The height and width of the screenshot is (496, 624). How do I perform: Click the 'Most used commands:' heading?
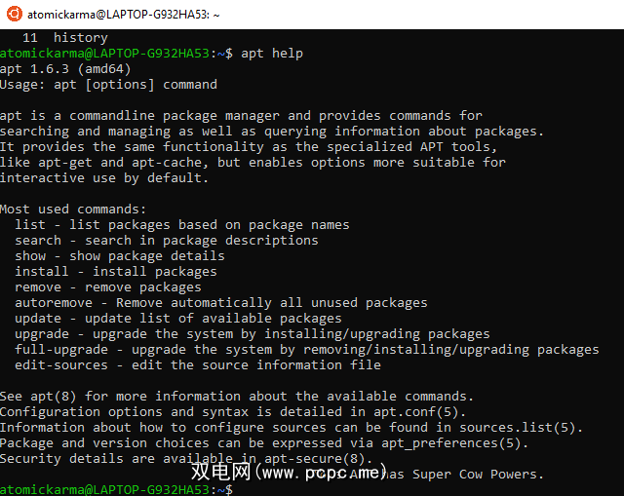click(x=73, y=210)
